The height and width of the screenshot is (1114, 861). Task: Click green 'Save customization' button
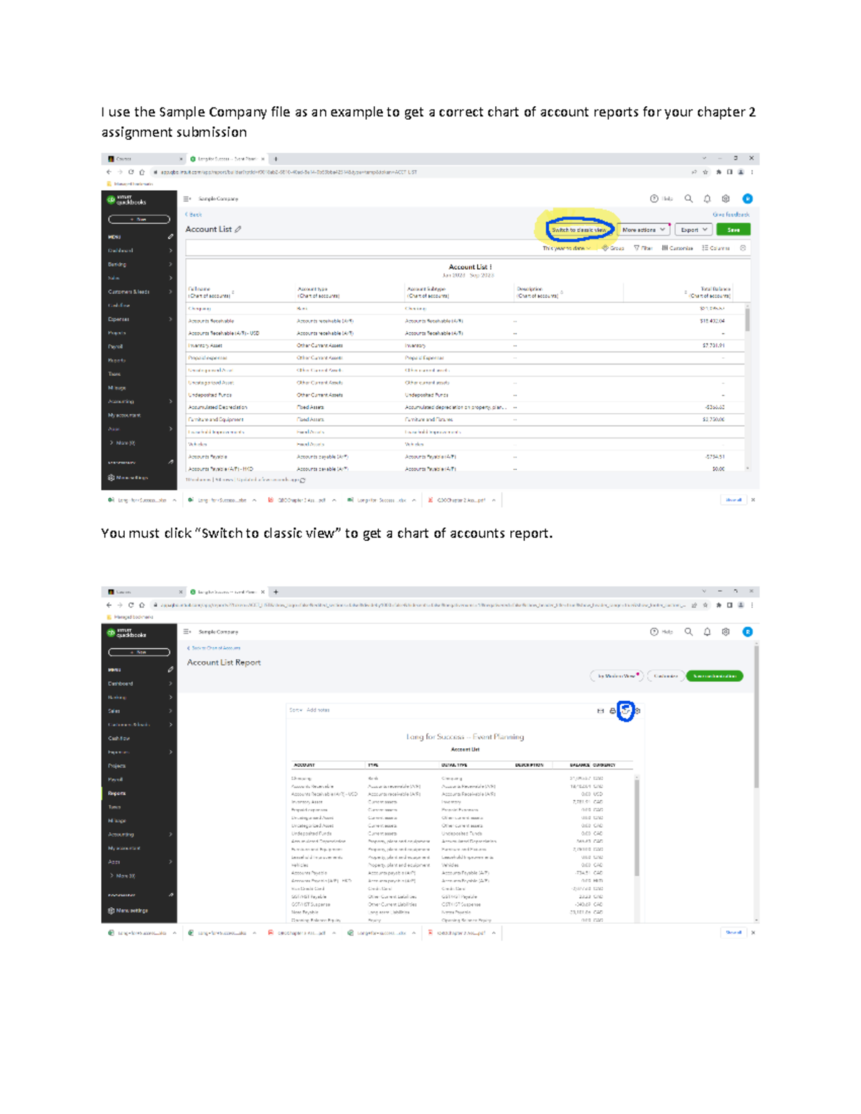[x=715, y=676]
